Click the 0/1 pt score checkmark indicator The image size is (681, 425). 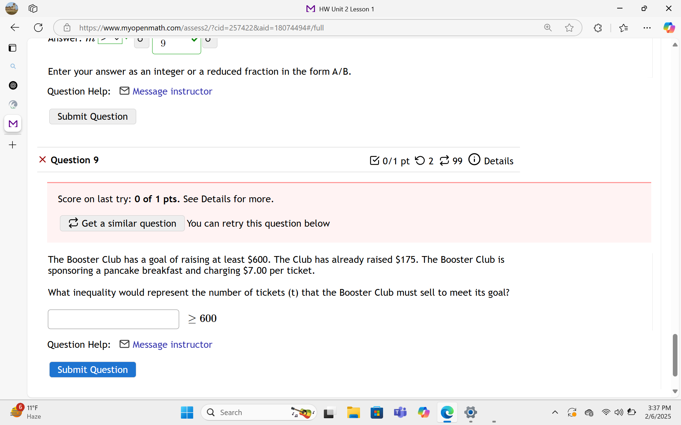point(375,160)
